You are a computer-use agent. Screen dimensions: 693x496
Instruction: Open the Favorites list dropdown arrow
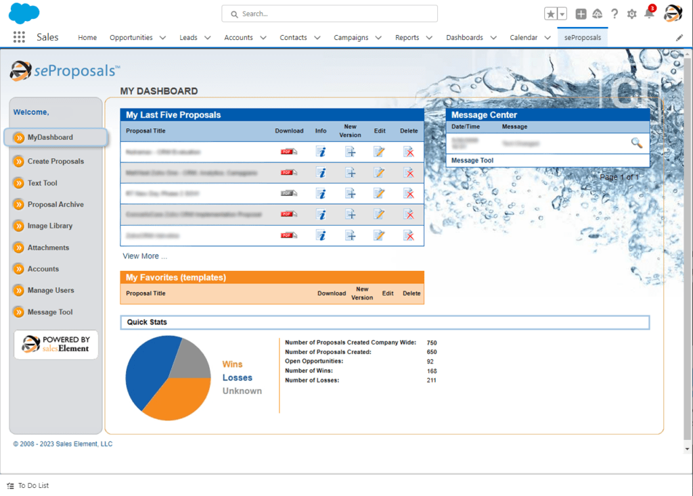point(562,14)
